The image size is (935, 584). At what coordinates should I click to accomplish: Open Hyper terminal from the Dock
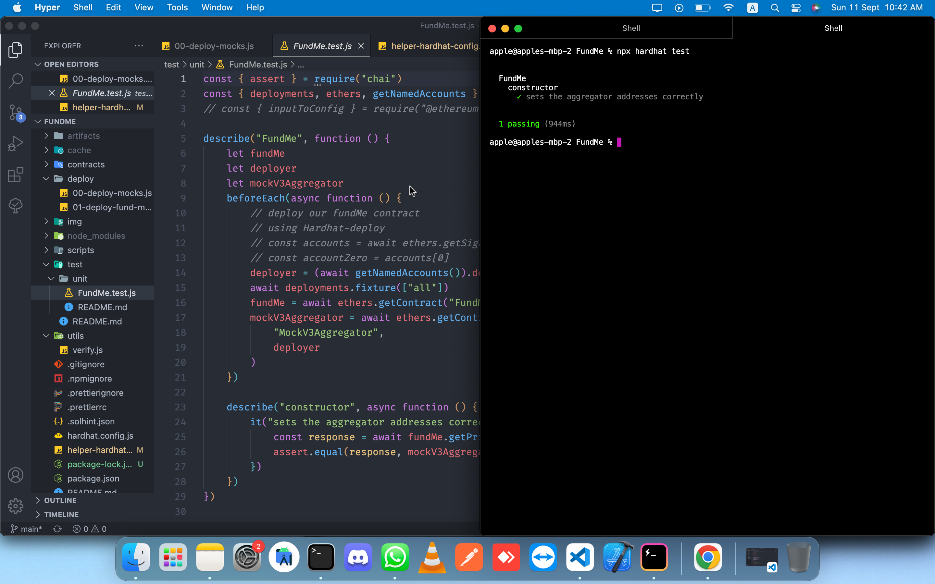click(x=654, y=557)
